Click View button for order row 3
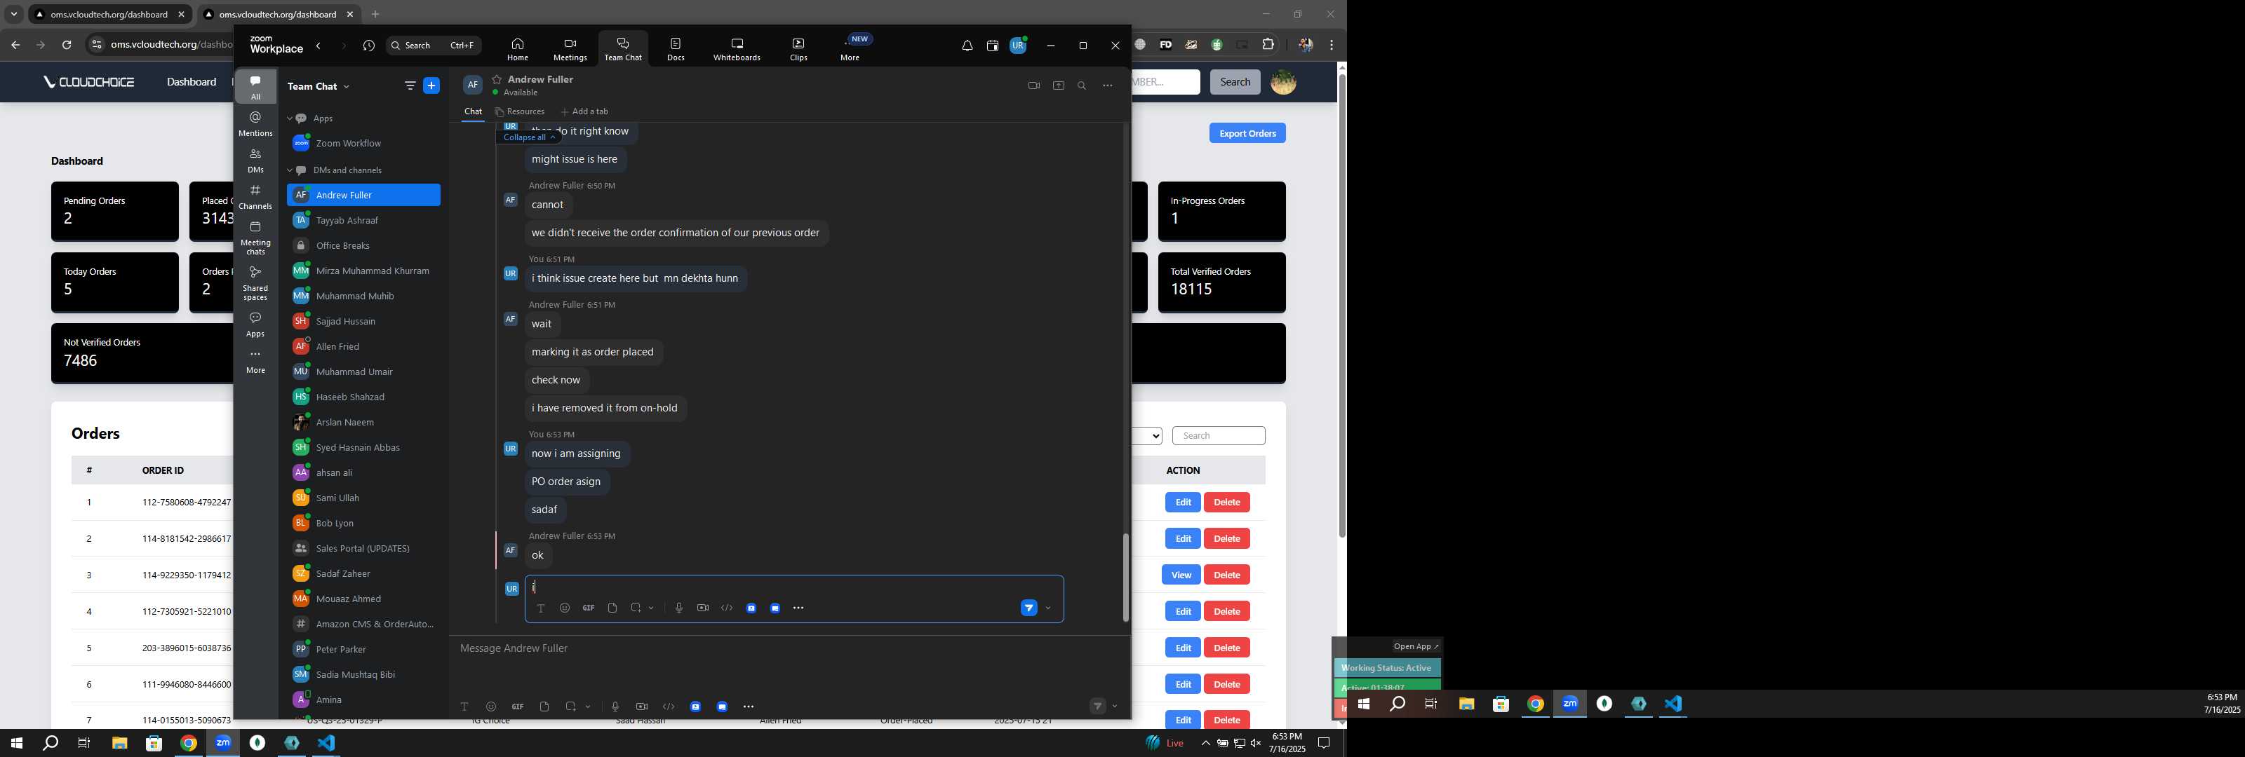Viewport: 2245px width, 757px height. click(1181, 575)
